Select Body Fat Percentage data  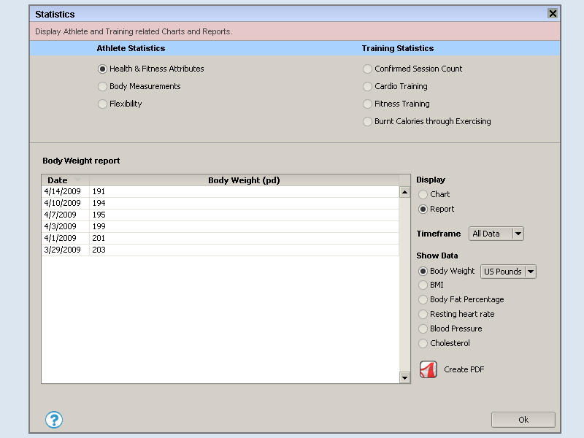click(423, 299)
